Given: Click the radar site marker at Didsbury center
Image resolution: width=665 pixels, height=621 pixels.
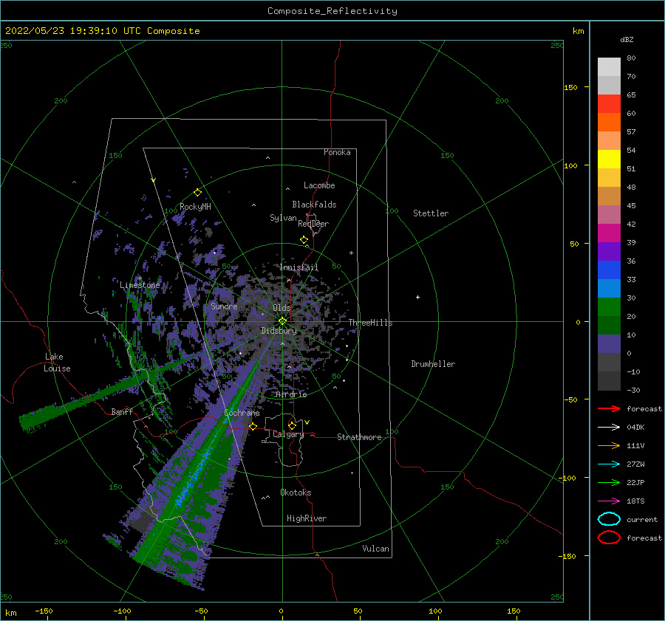Looking at the screenshot, I should coord(282,321).
